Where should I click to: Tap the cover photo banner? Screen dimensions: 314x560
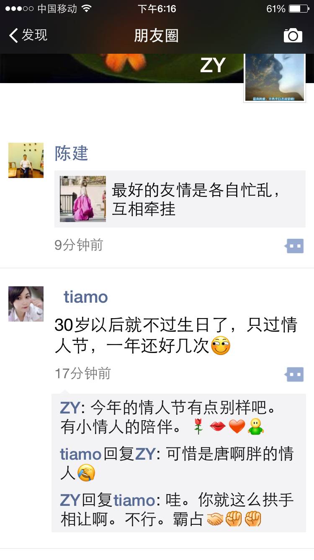(x=121, y=68)
